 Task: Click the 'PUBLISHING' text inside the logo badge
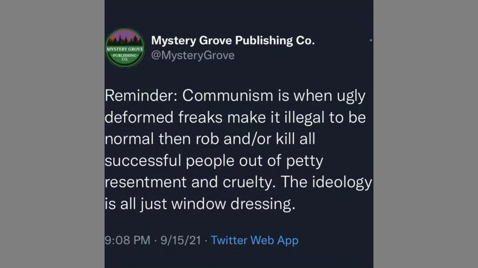pos(125,55)
